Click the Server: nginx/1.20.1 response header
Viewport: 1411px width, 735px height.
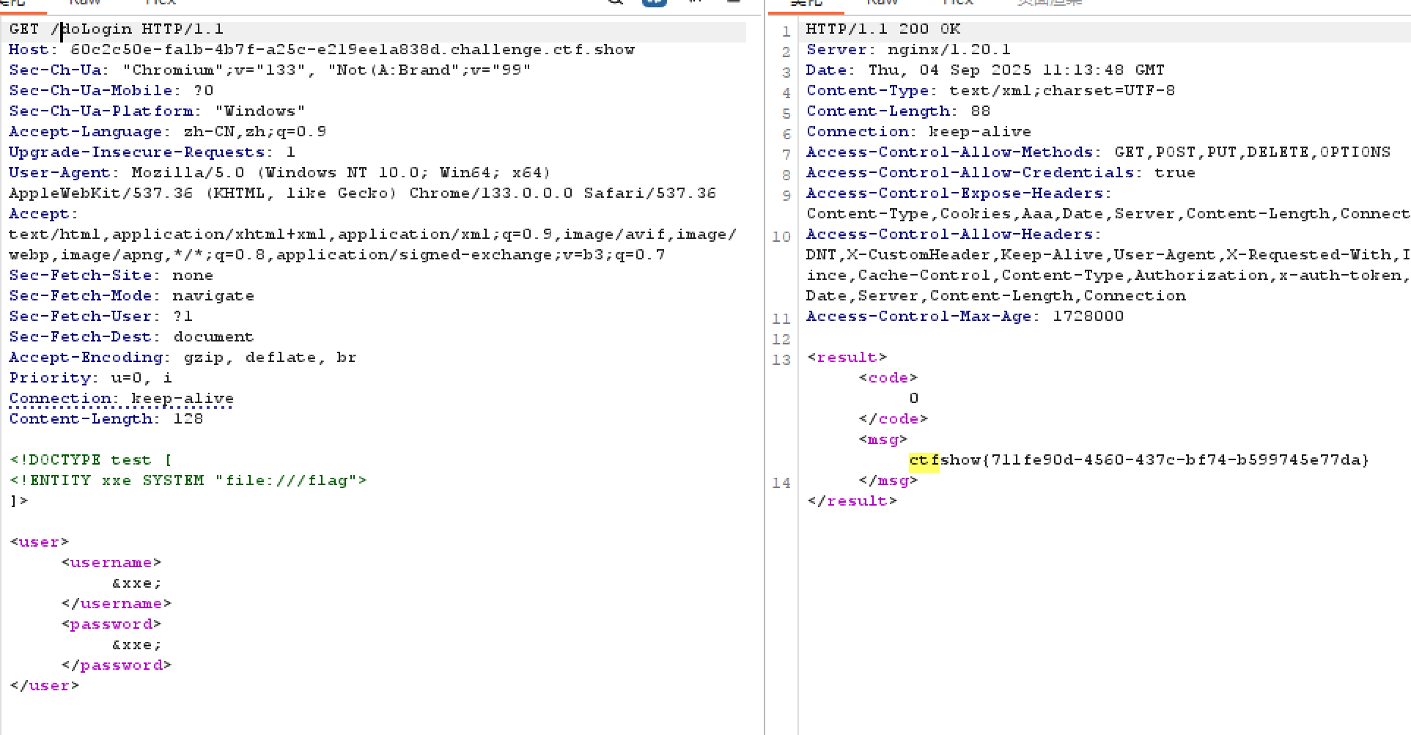coord(908,50)
